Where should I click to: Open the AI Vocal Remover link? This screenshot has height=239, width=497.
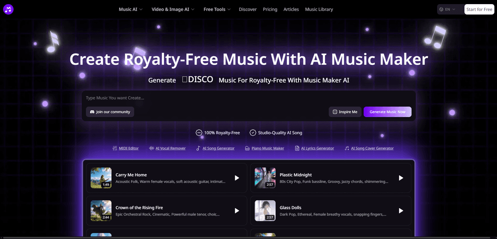171,148
